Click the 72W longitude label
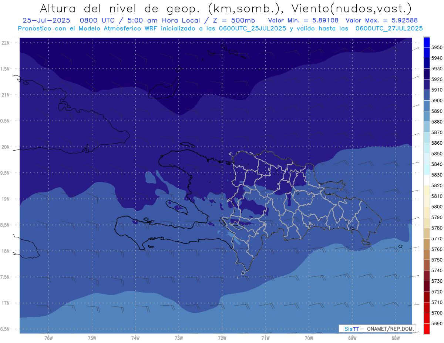This screenshot has height=343, width=444. (x=222, y=338)
